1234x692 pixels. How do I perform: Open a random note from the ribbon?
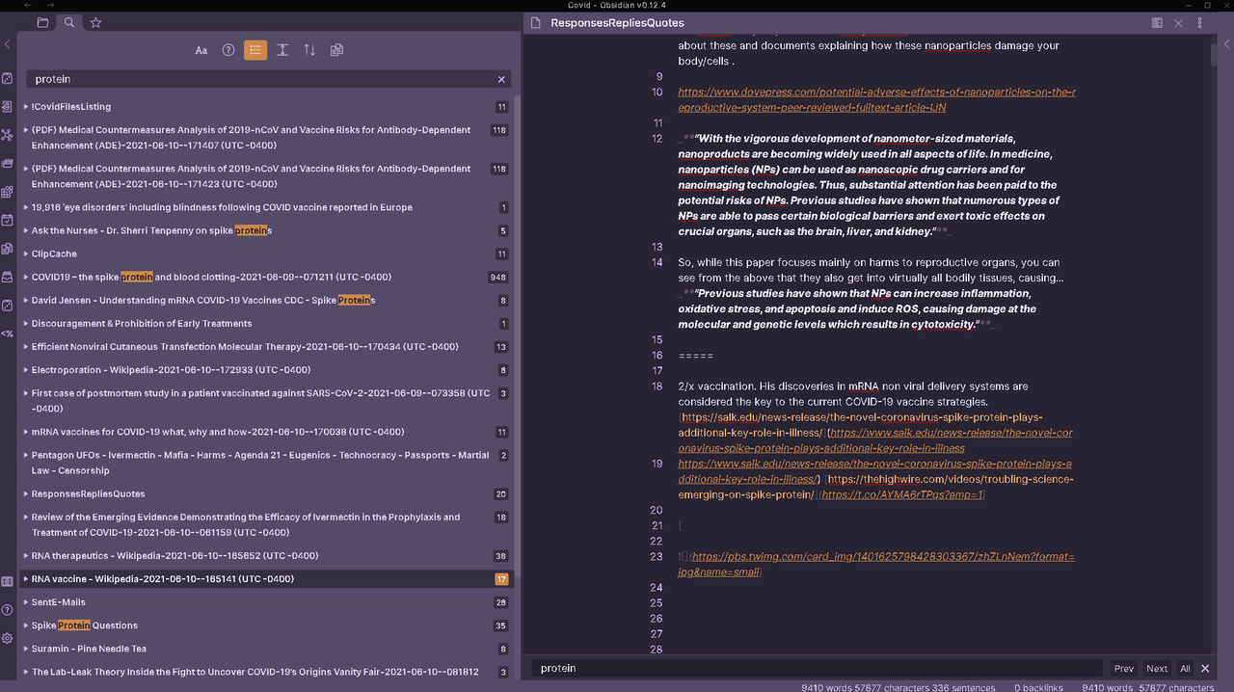click(7, 78)
